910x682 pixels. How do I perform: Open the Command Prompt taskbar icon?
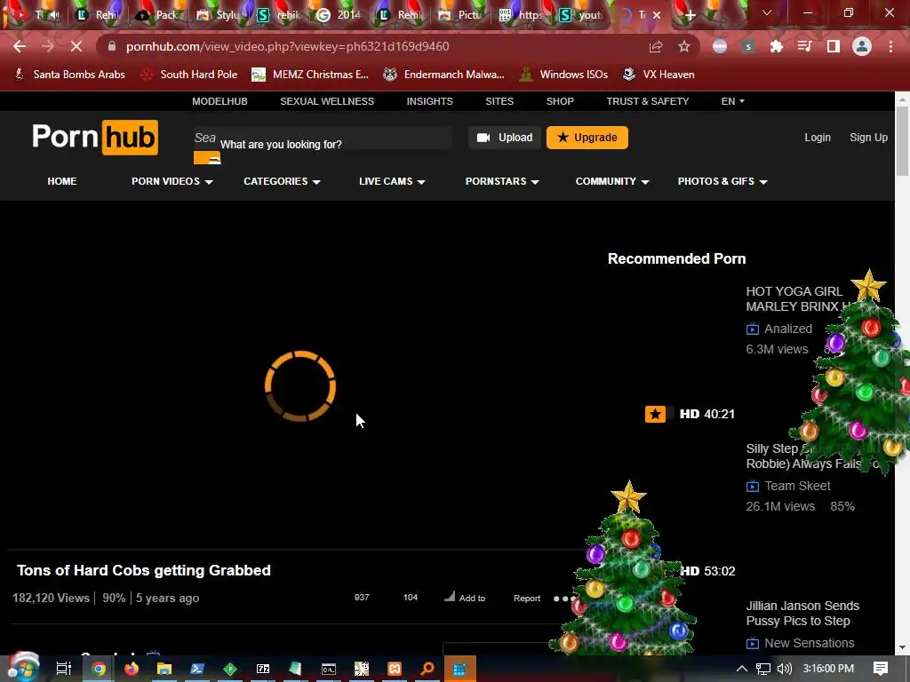pyautogui.click(x=329, y=669)
